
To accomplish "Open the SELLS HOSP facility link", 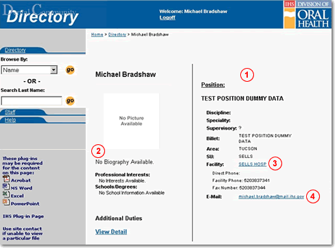I will coord(253,164).
